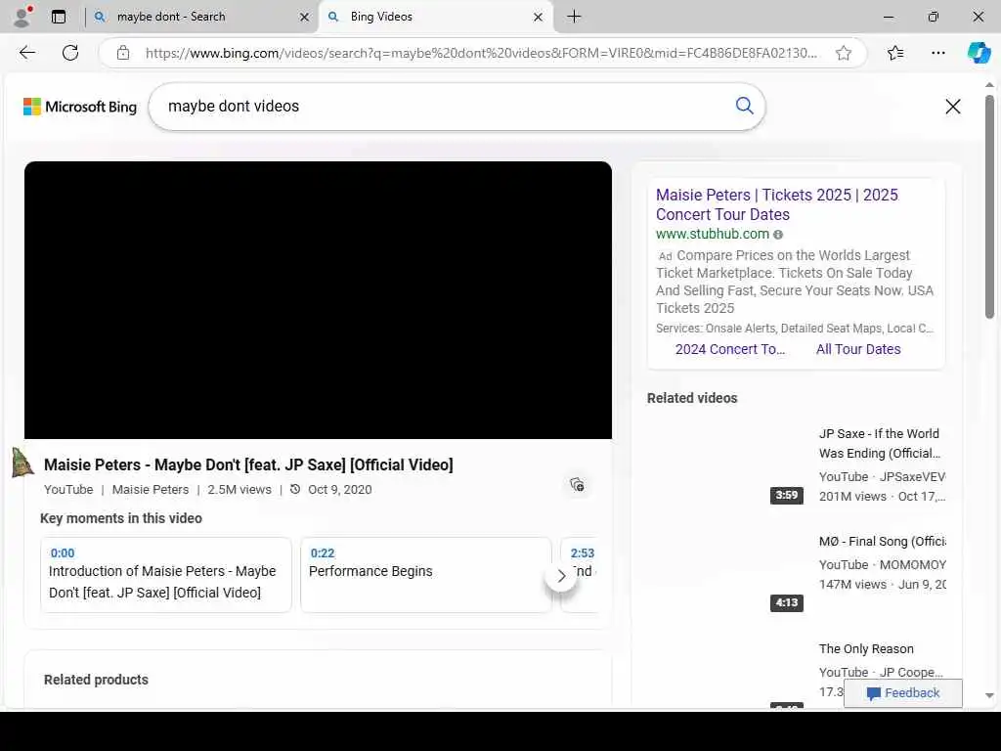The image size is (1001, 751).
Task: Click the 'Related products' heading
Action: tap(96, 680)
